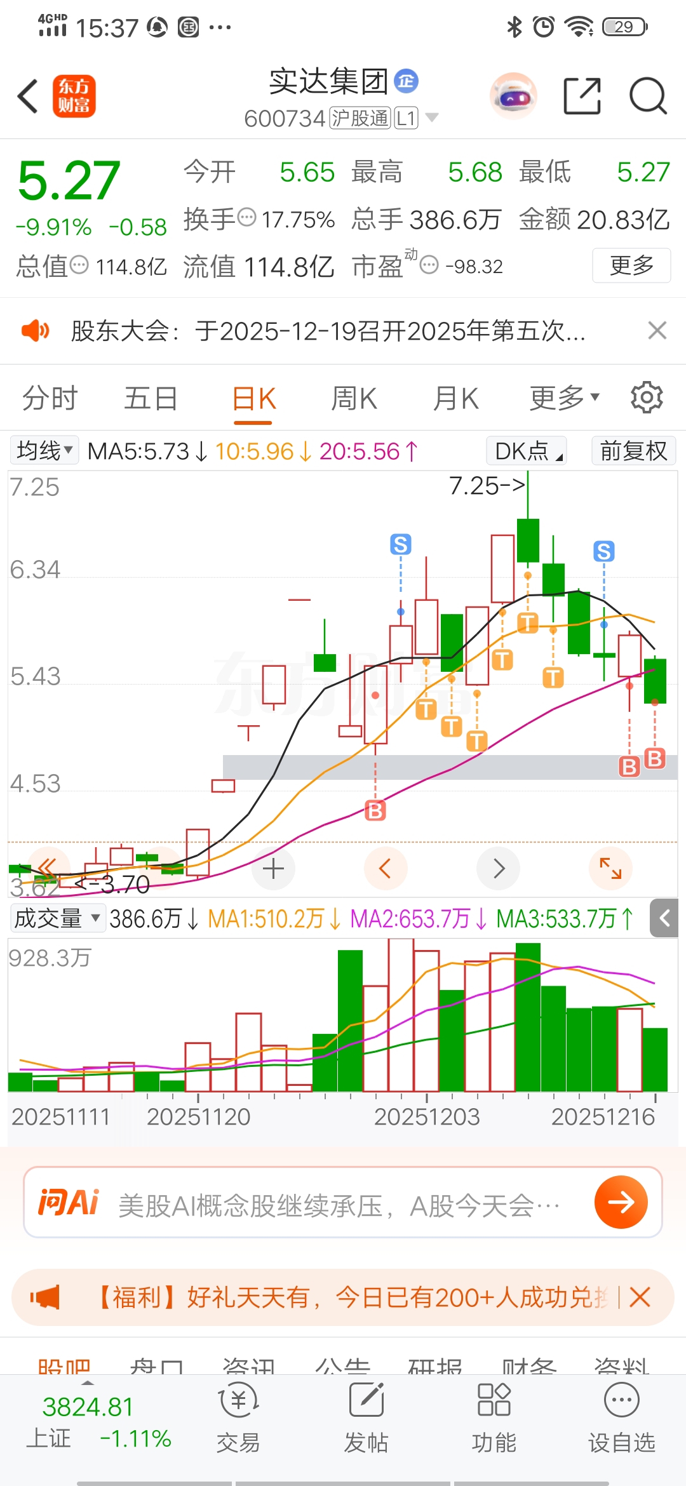686x1486 pixels.
Task: Submit AI query with orange arrow button
Action: click(x=621, y=1202)
